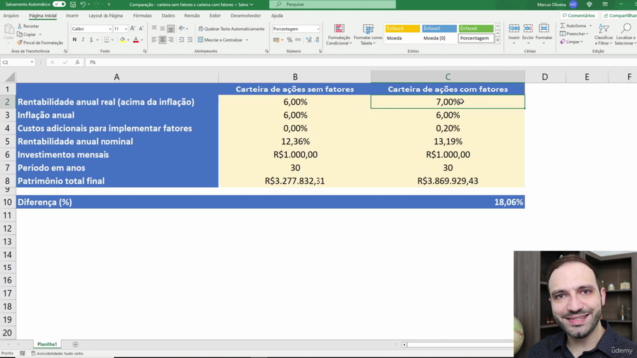Click the Limpar eraser command
Viewport: 637px width, 358px height.
click(570, 42)
